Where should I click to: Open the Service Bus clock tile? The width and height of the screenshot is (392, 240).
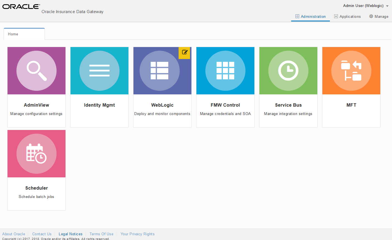tap(288, 70)
